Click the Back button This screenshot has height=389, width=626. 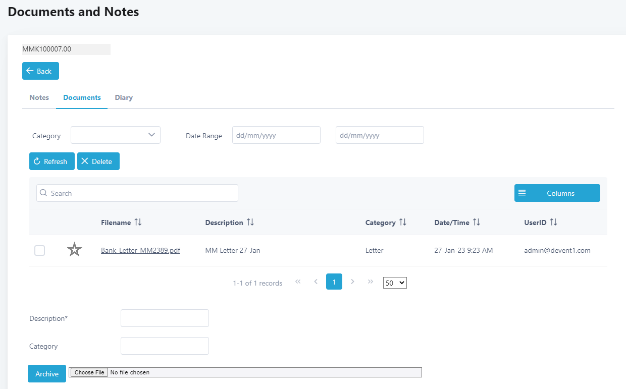[40, 71]
